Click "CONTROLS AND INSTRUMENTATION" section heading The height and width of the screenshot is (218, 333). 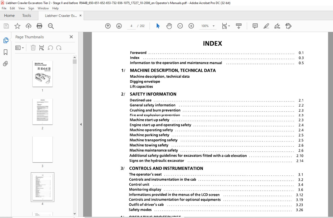click(x=166, y=168)
